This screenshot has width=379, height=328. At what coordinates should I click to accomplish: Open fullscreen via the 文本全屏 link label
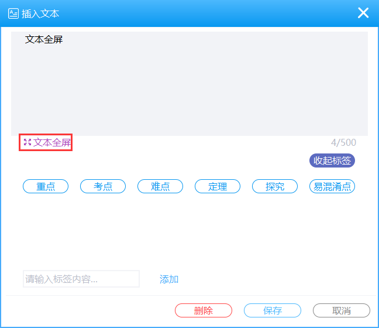pyautogui.click(x=52, y=142)
